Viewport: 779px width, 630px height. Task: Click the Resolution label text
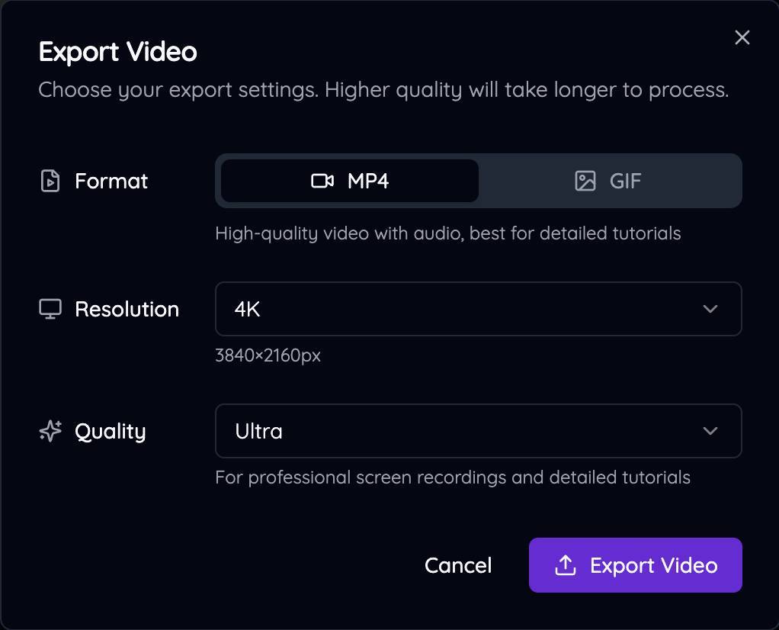click(x=127, y=309)
